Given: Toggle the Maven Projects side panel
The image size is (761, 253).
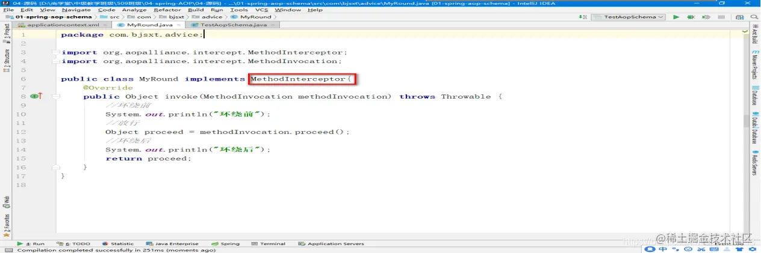Looking at the screenshot, I should tap(754, 66).
